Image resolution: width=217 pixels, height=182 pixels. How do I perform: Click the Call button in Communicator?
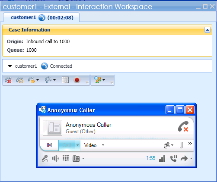[67, 145]
